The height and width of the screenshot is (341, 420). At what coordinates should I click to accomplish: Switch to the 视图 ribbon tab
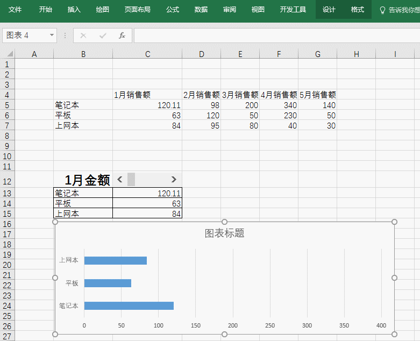[x=258, y=10]
